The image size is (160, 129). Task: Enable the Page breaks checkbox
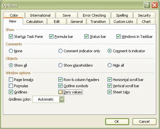11,80
